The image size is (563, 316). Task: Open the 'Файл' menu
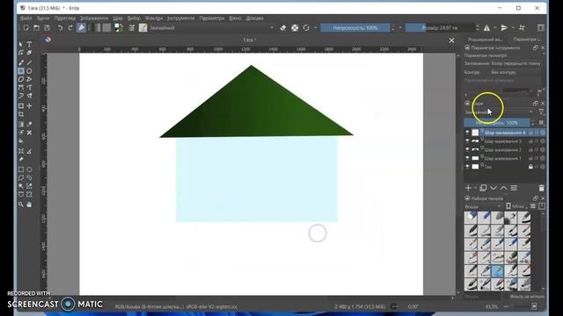[x=26, y=18]
